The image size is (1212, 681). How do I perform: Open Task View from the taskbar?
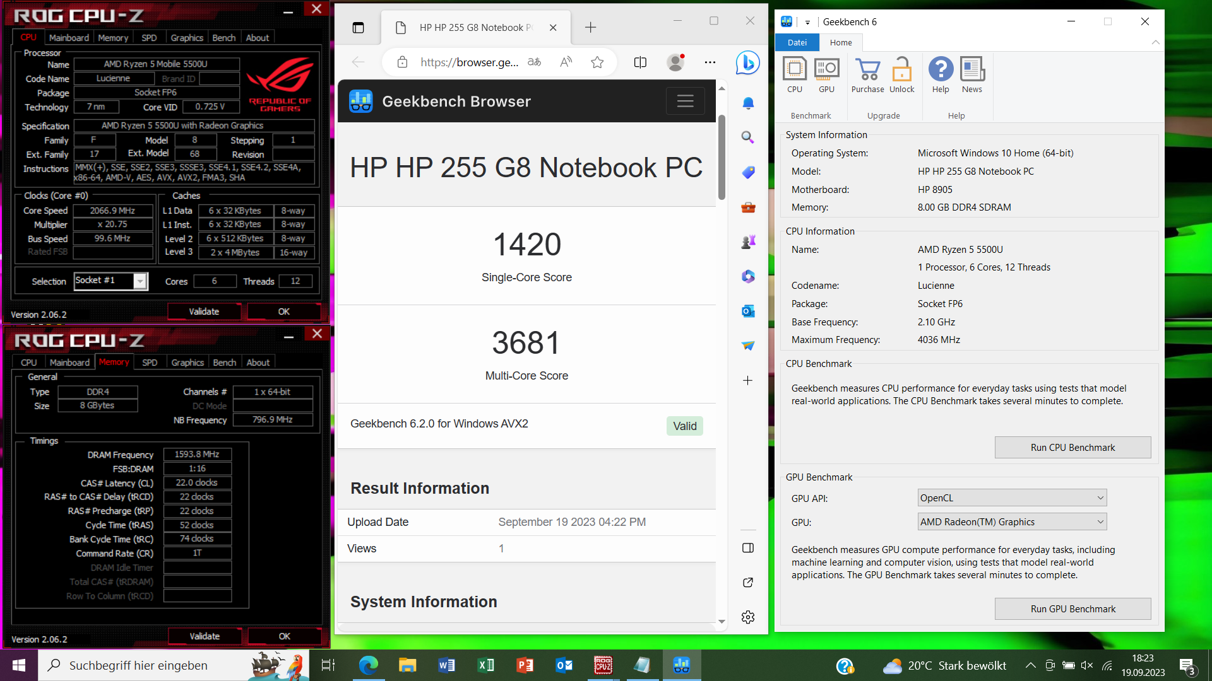click(x=328, y=665)
